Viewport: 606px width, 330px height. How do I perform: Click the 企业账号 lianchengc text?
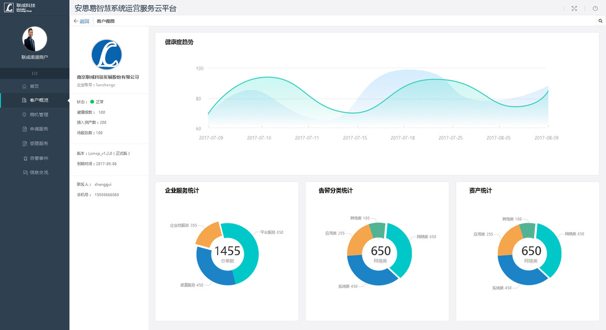(x=96, y=85)
